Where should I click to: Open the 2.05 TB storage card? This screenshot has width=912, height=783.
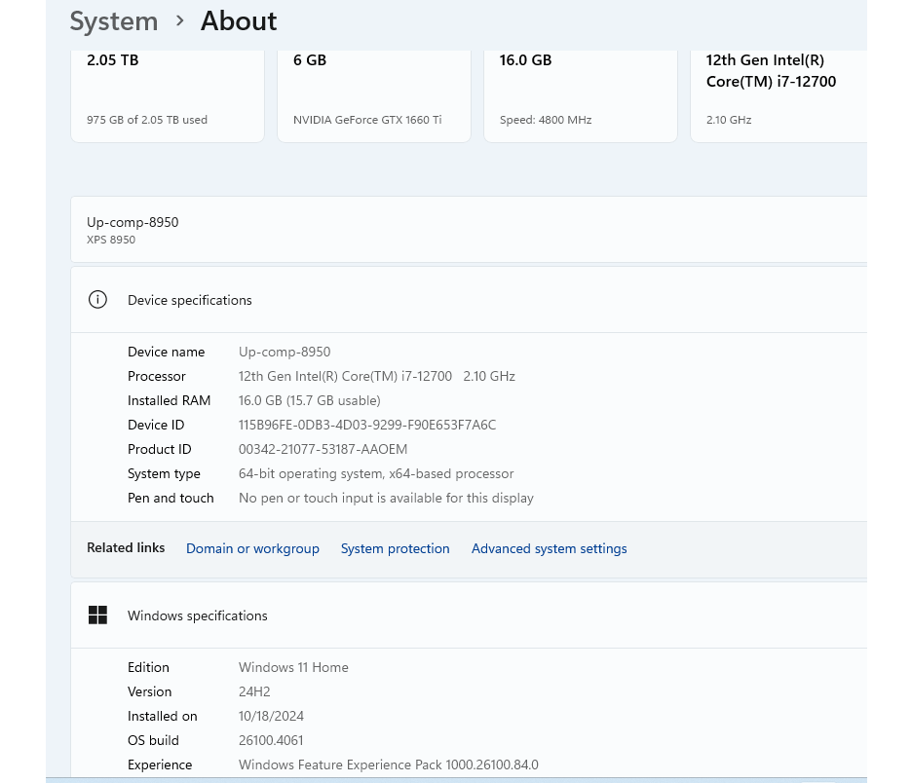pos(168,95)
